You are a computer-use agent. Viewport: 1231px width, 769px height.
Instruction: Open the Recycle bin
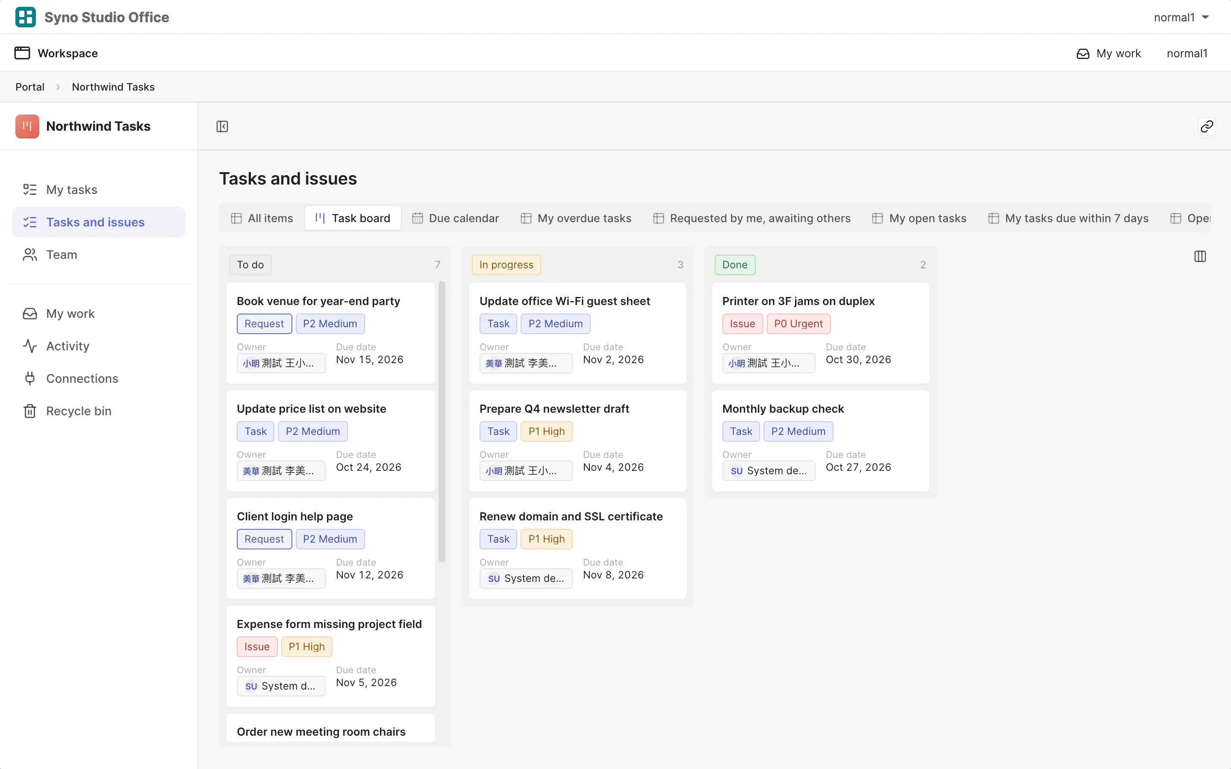99,411
